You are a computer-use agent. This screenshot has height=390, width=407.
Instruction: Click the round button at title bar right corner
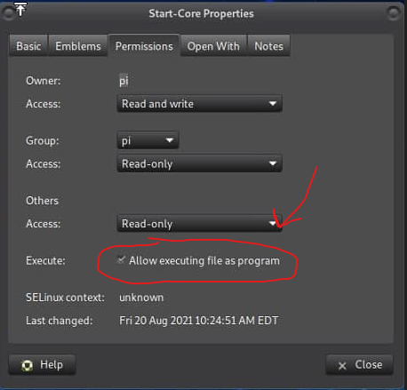click(x=394, y=13)
